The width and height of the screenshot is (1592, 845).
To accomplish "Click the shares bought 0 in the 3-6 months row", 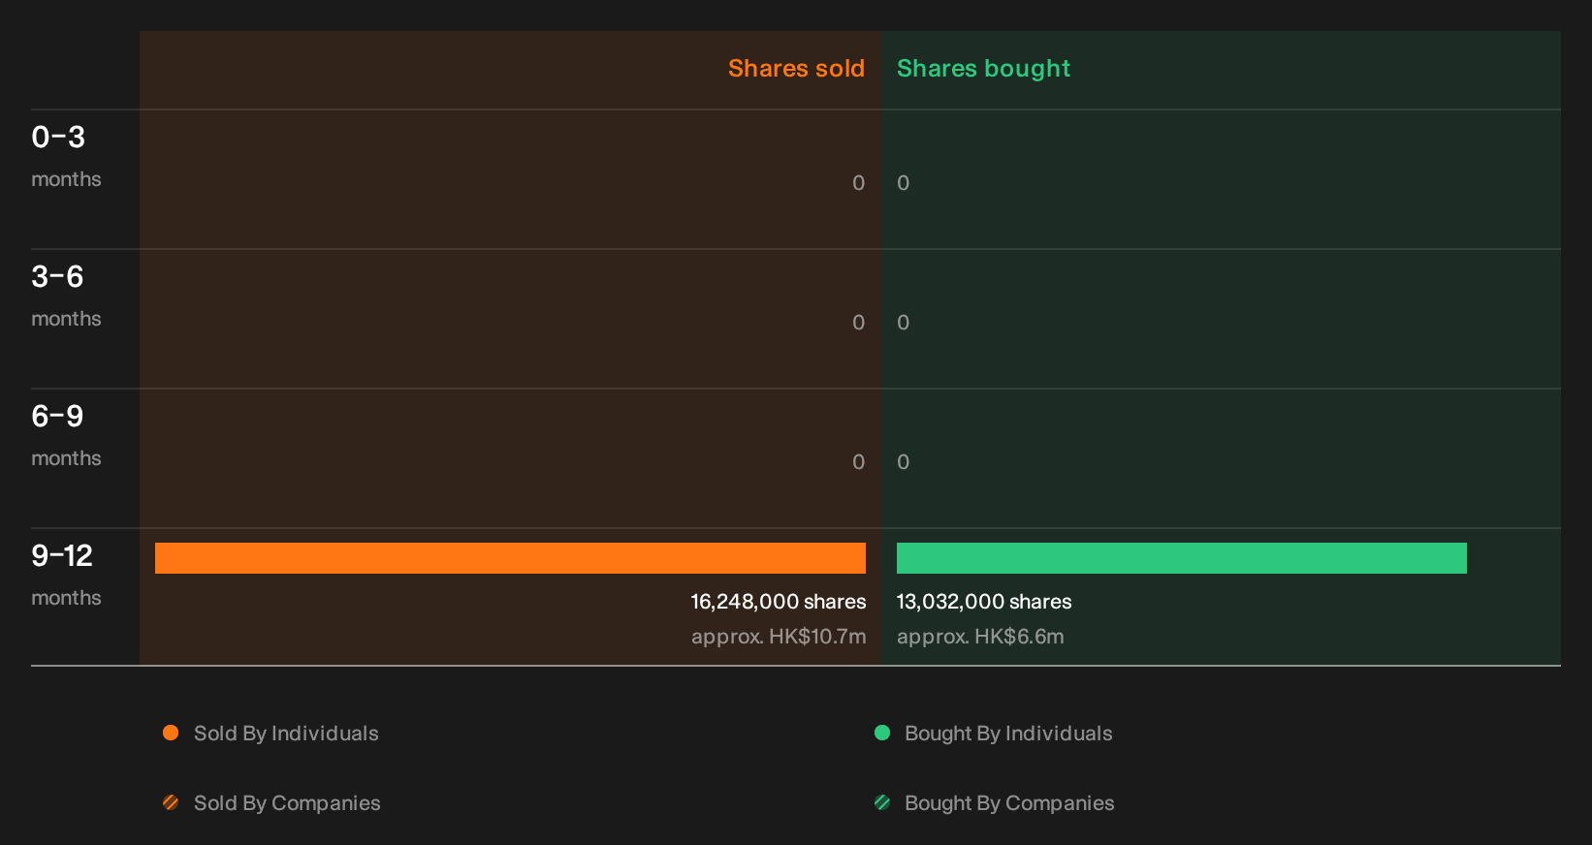I will pos(904,323).
